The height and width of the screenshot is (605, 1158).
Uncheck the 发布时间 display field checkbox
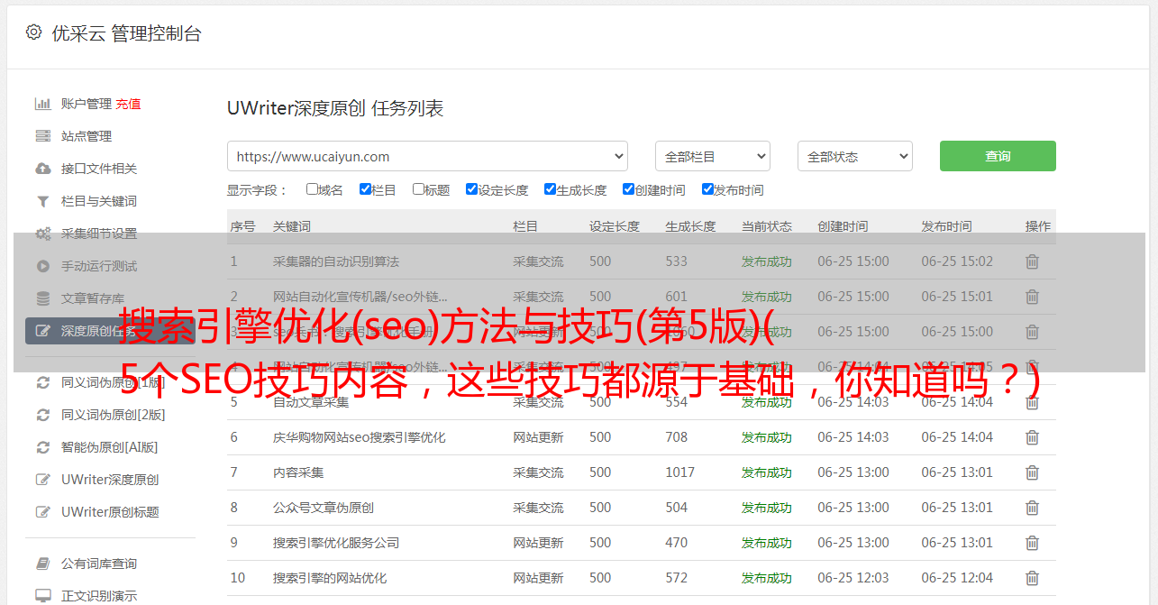707,189
